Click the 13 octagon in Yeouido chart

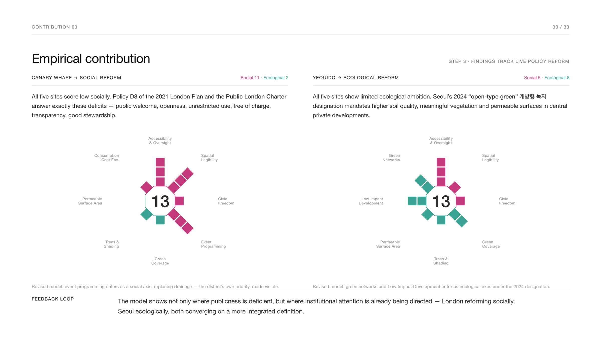click(441, 201)
